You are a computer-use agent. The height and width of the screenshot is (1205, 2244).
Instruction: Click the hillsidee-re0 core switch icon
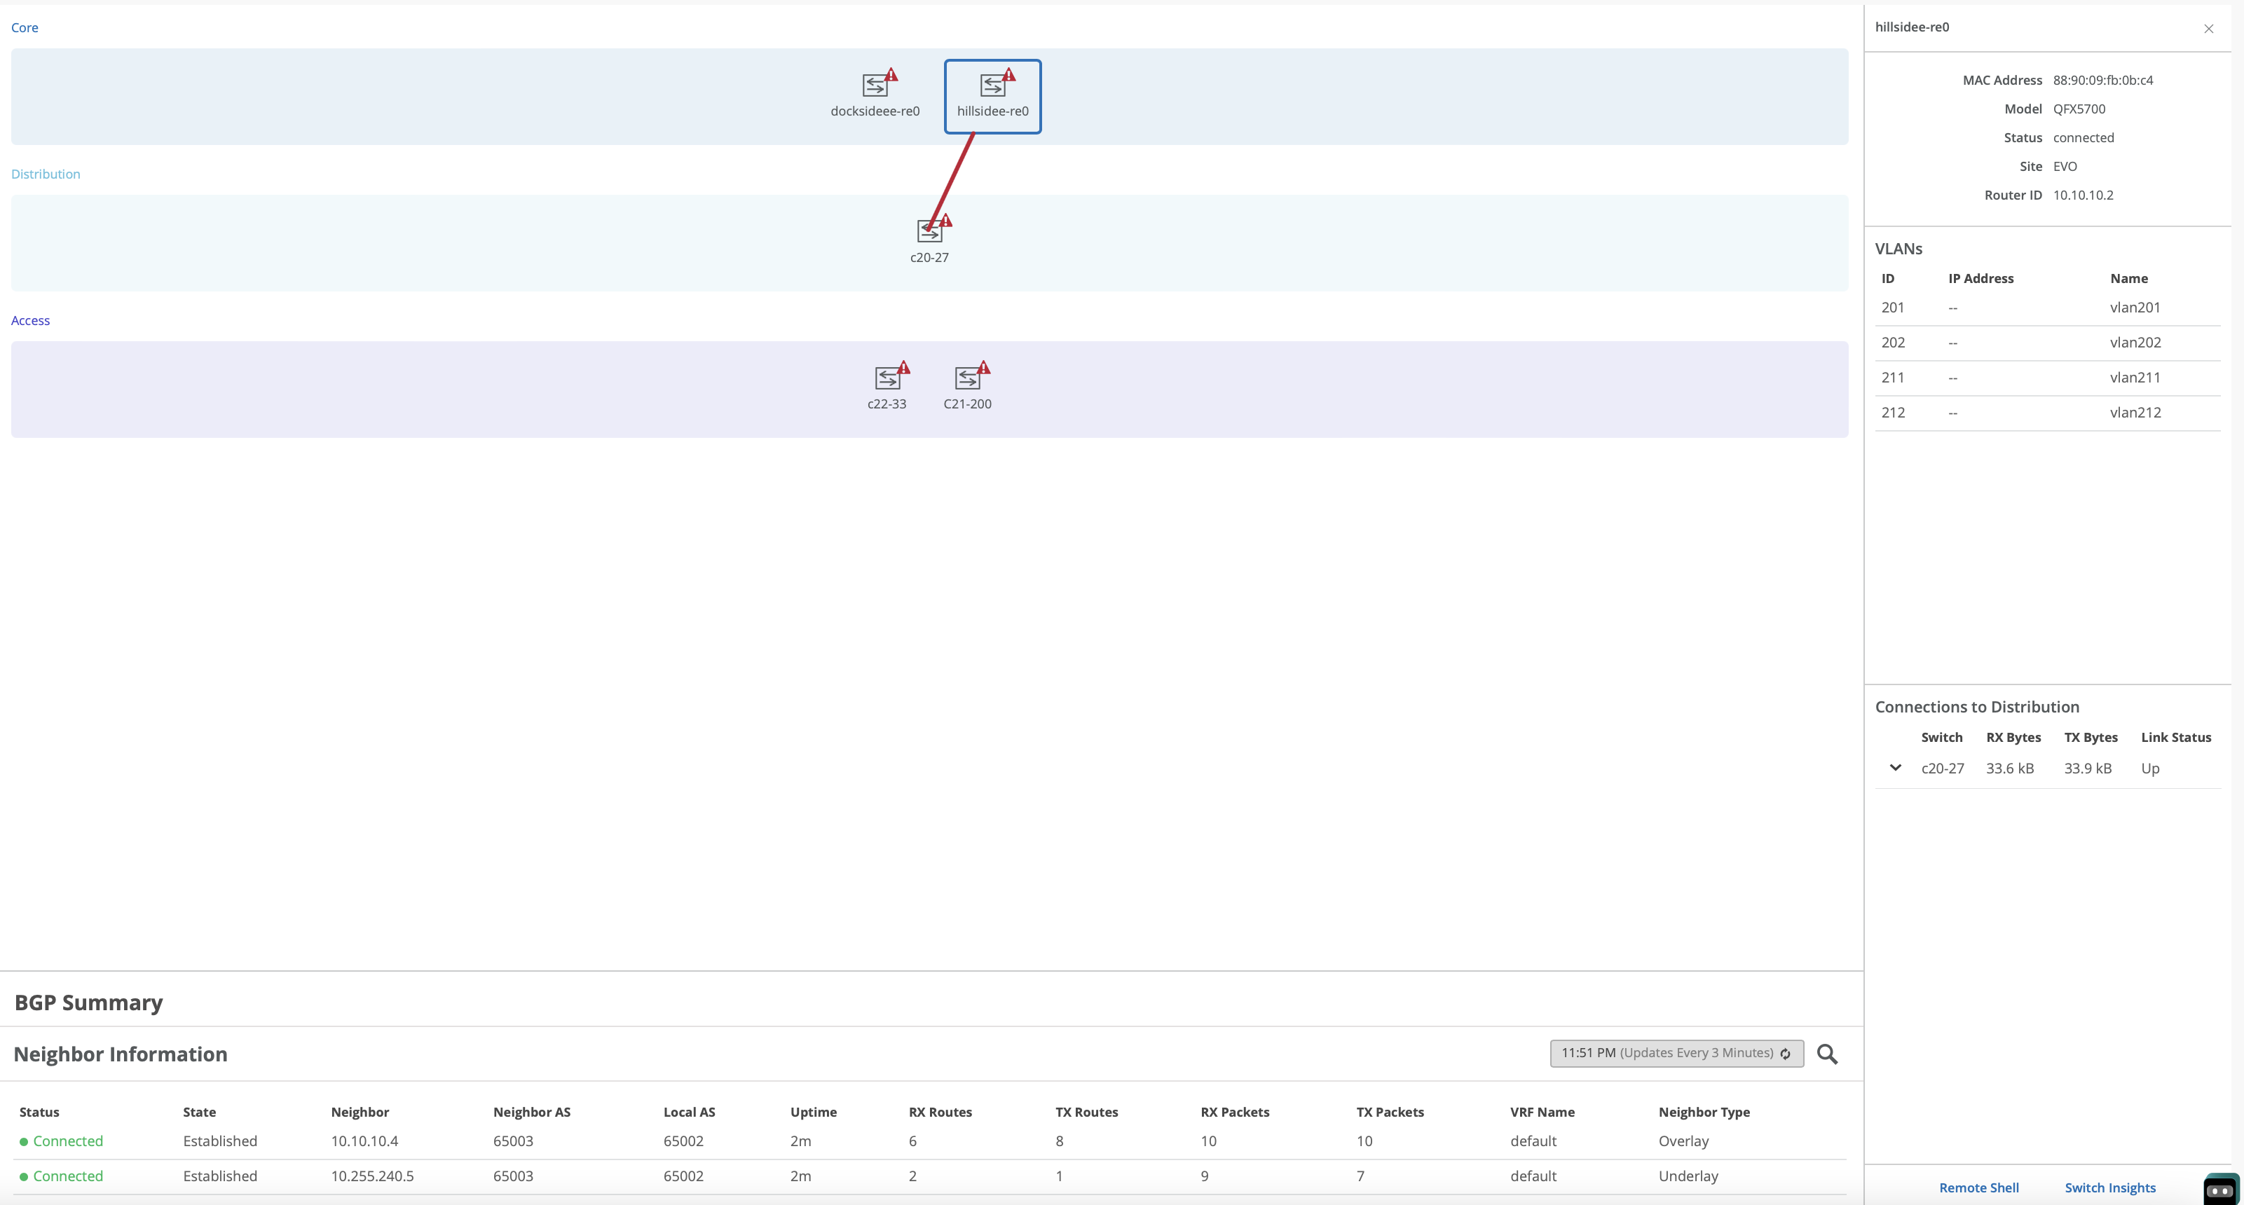pos(992,85)
